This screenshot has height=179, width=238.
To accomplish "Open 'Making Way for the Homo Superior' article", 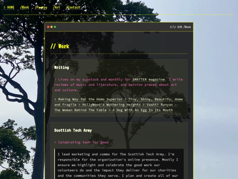I will tap(88, 99).
